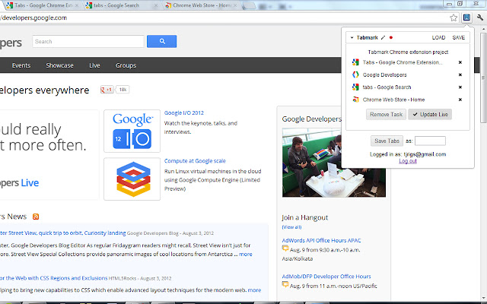Viewport: 487px width, 304px height.
Task: Open the Groups menu item
Action: (126, 65)
